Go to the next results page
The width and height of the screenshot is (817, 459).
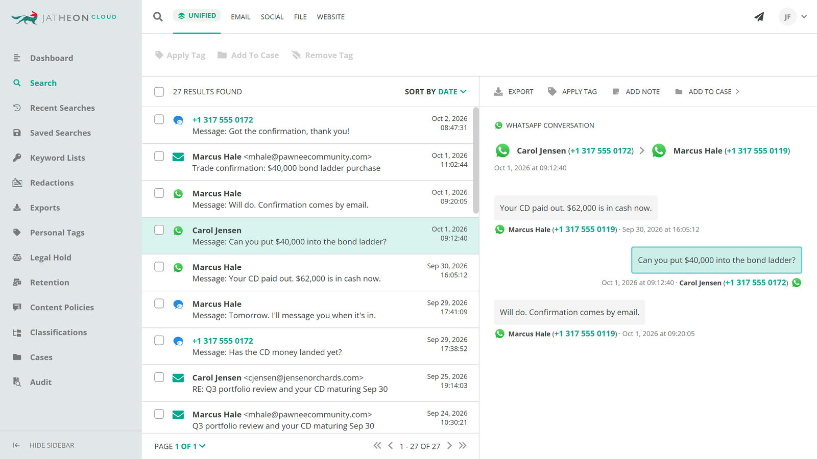coord(449,446)
